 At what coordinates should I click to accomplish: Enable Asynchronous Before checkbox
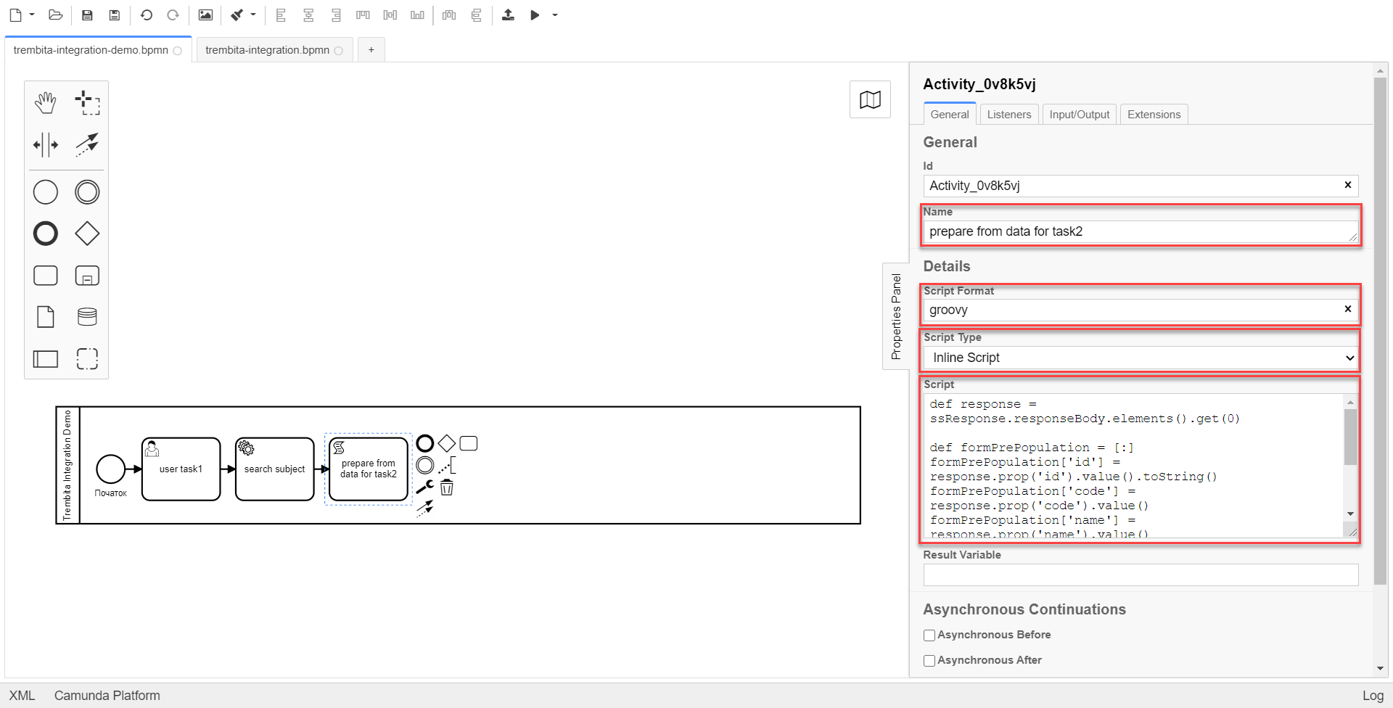pyautogui.click(x=929, y=635)
